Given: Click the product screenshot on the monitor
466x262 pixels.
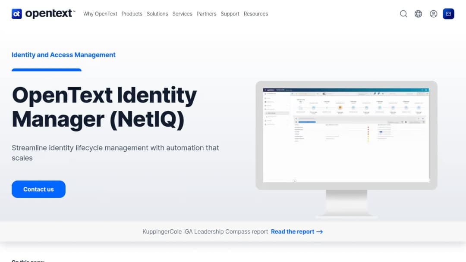Looking at the screenshot, I should click(x=346, y=135).
